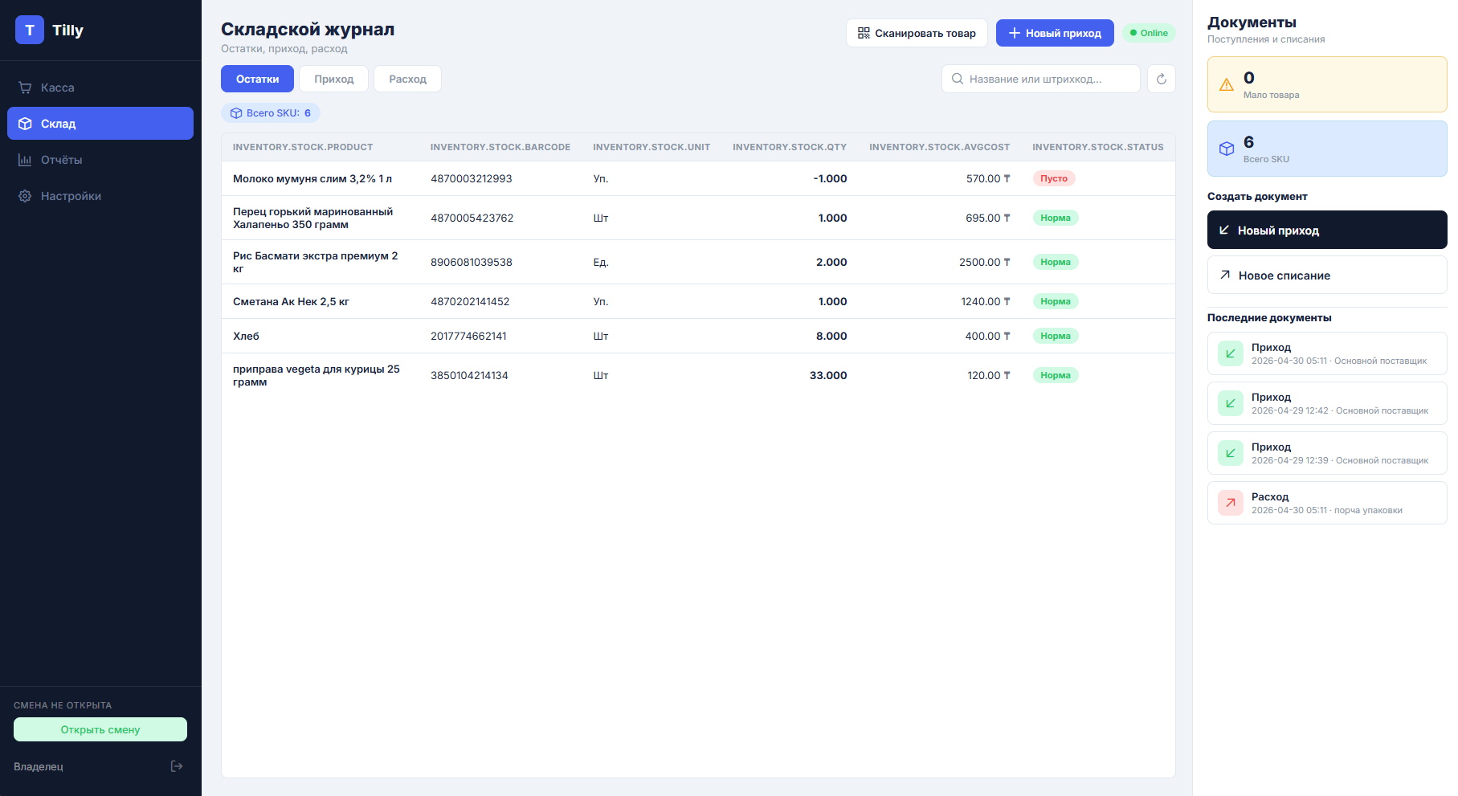Create a Новое списание document
The width and height of the screenshot is (1458, 796).
click(x=1326, y=276)
